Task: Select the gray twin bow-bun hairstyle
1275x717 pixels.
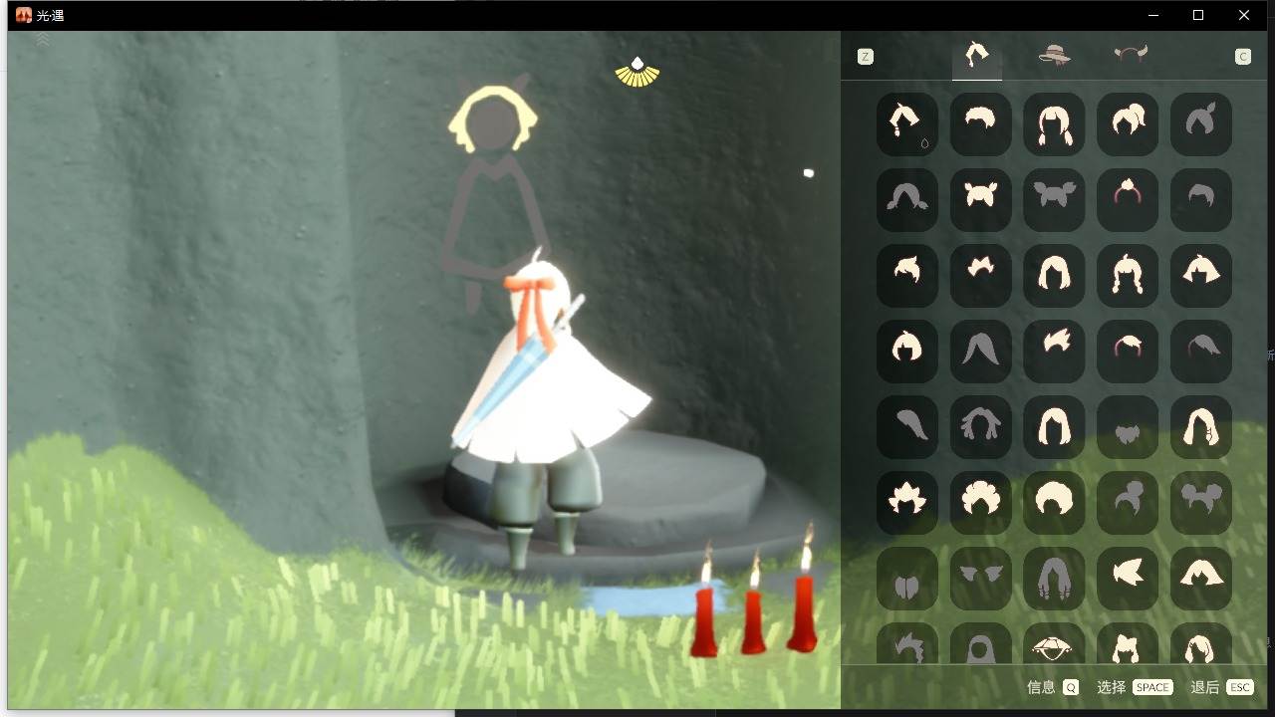Action: [x=1054, y=200]
